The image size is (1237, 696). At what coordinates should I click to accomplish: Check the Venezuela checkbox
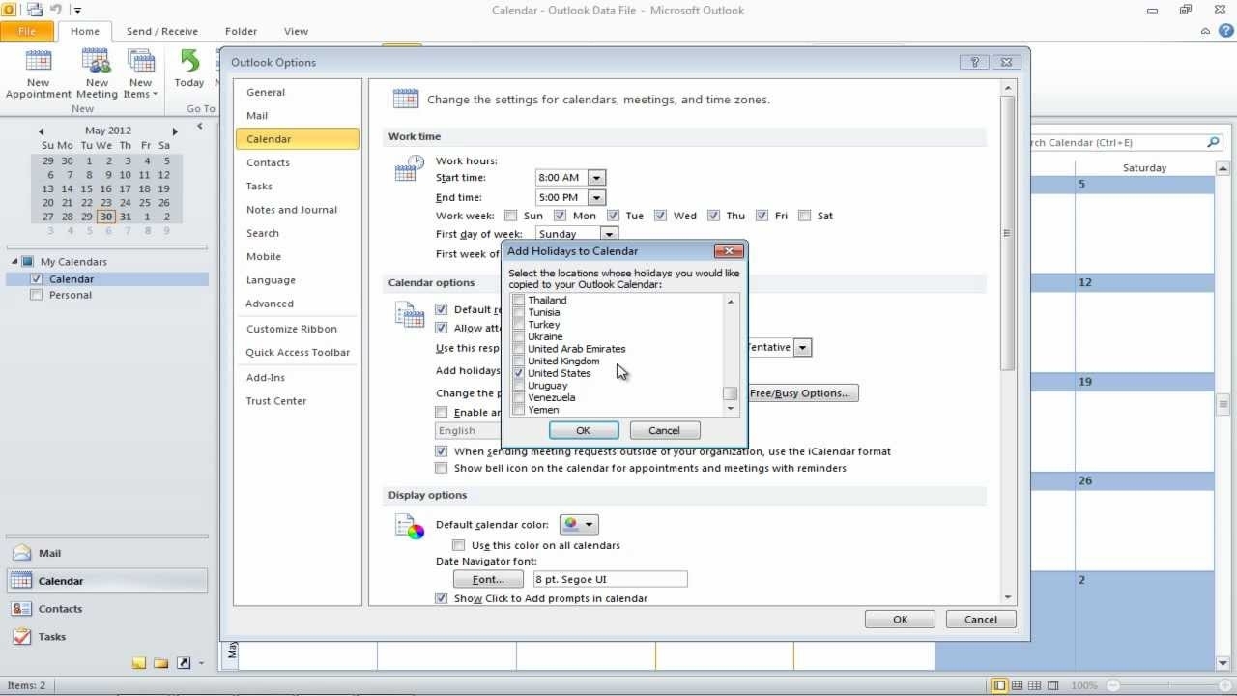[519, 397]
